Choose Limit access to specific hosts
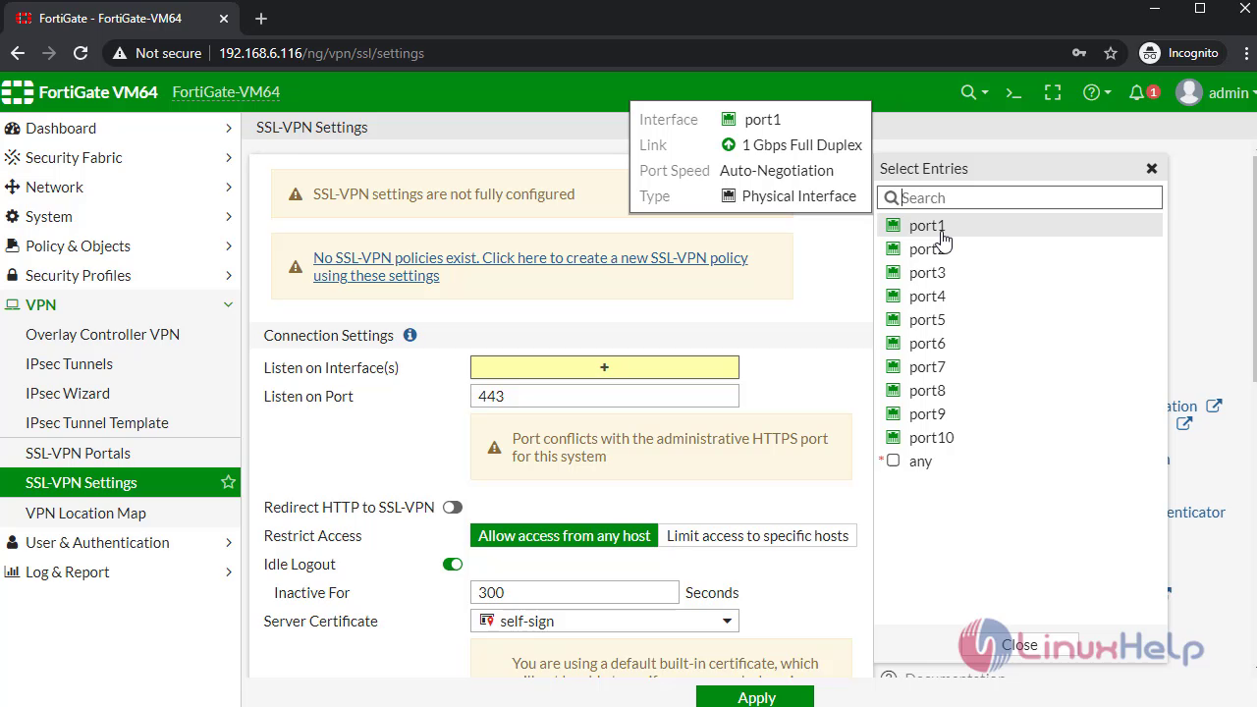This screenshot has width=1257, height=707. click(757, 536)
